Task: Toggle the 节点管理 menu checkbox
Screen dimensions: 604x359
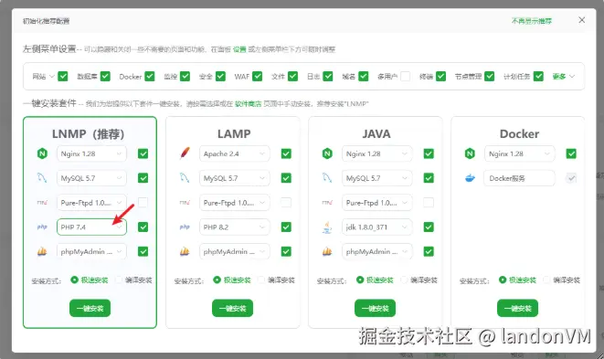Action: [489, 76]
